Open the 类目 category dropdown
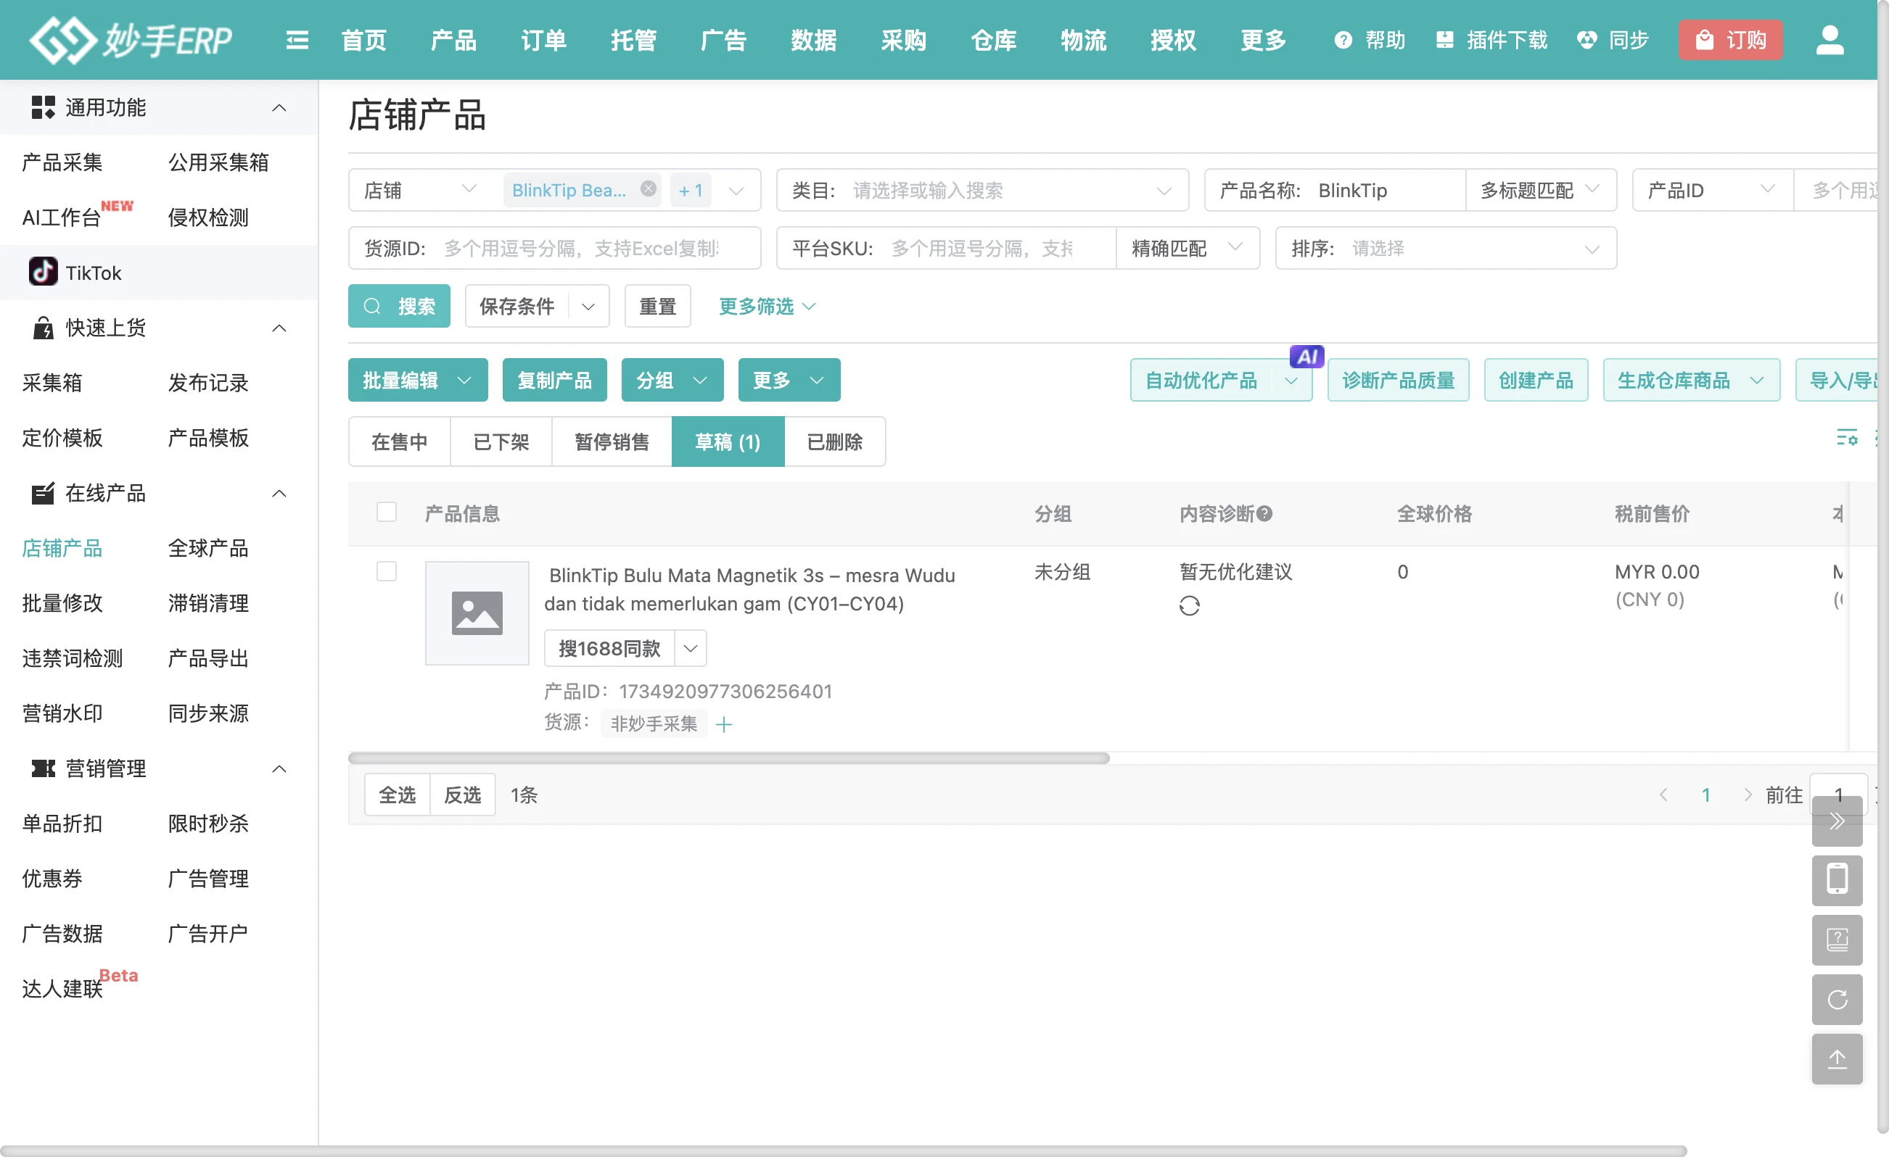This screenshot has width=1889, height=1157. point(981,190)
